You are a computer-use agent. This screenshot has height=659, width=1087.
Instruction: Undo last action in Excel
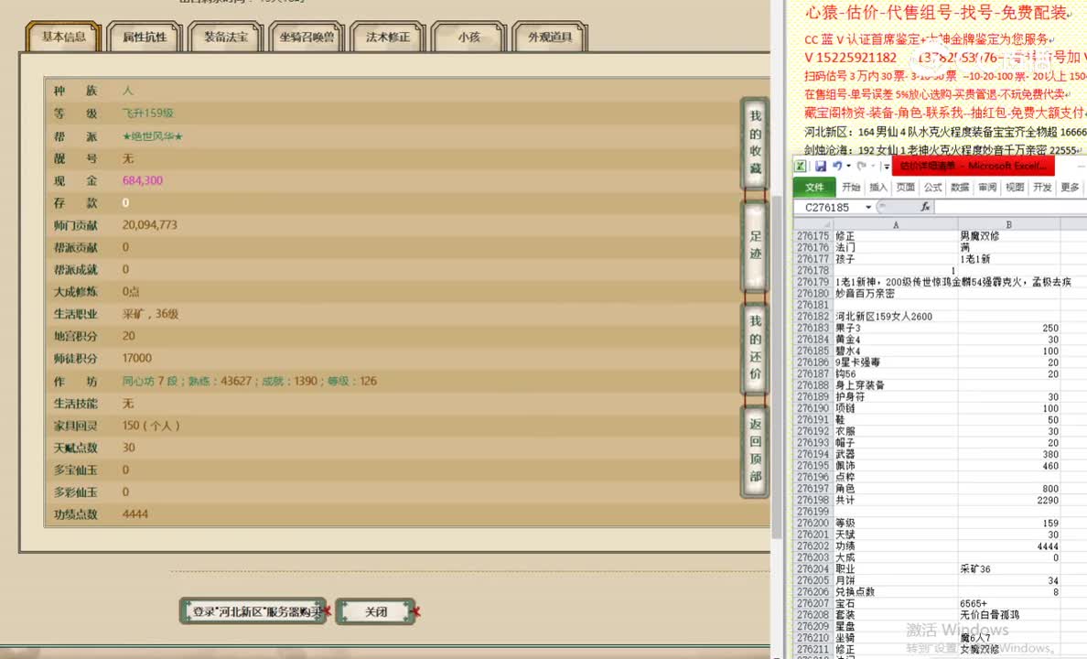click(x=837, y=166)
